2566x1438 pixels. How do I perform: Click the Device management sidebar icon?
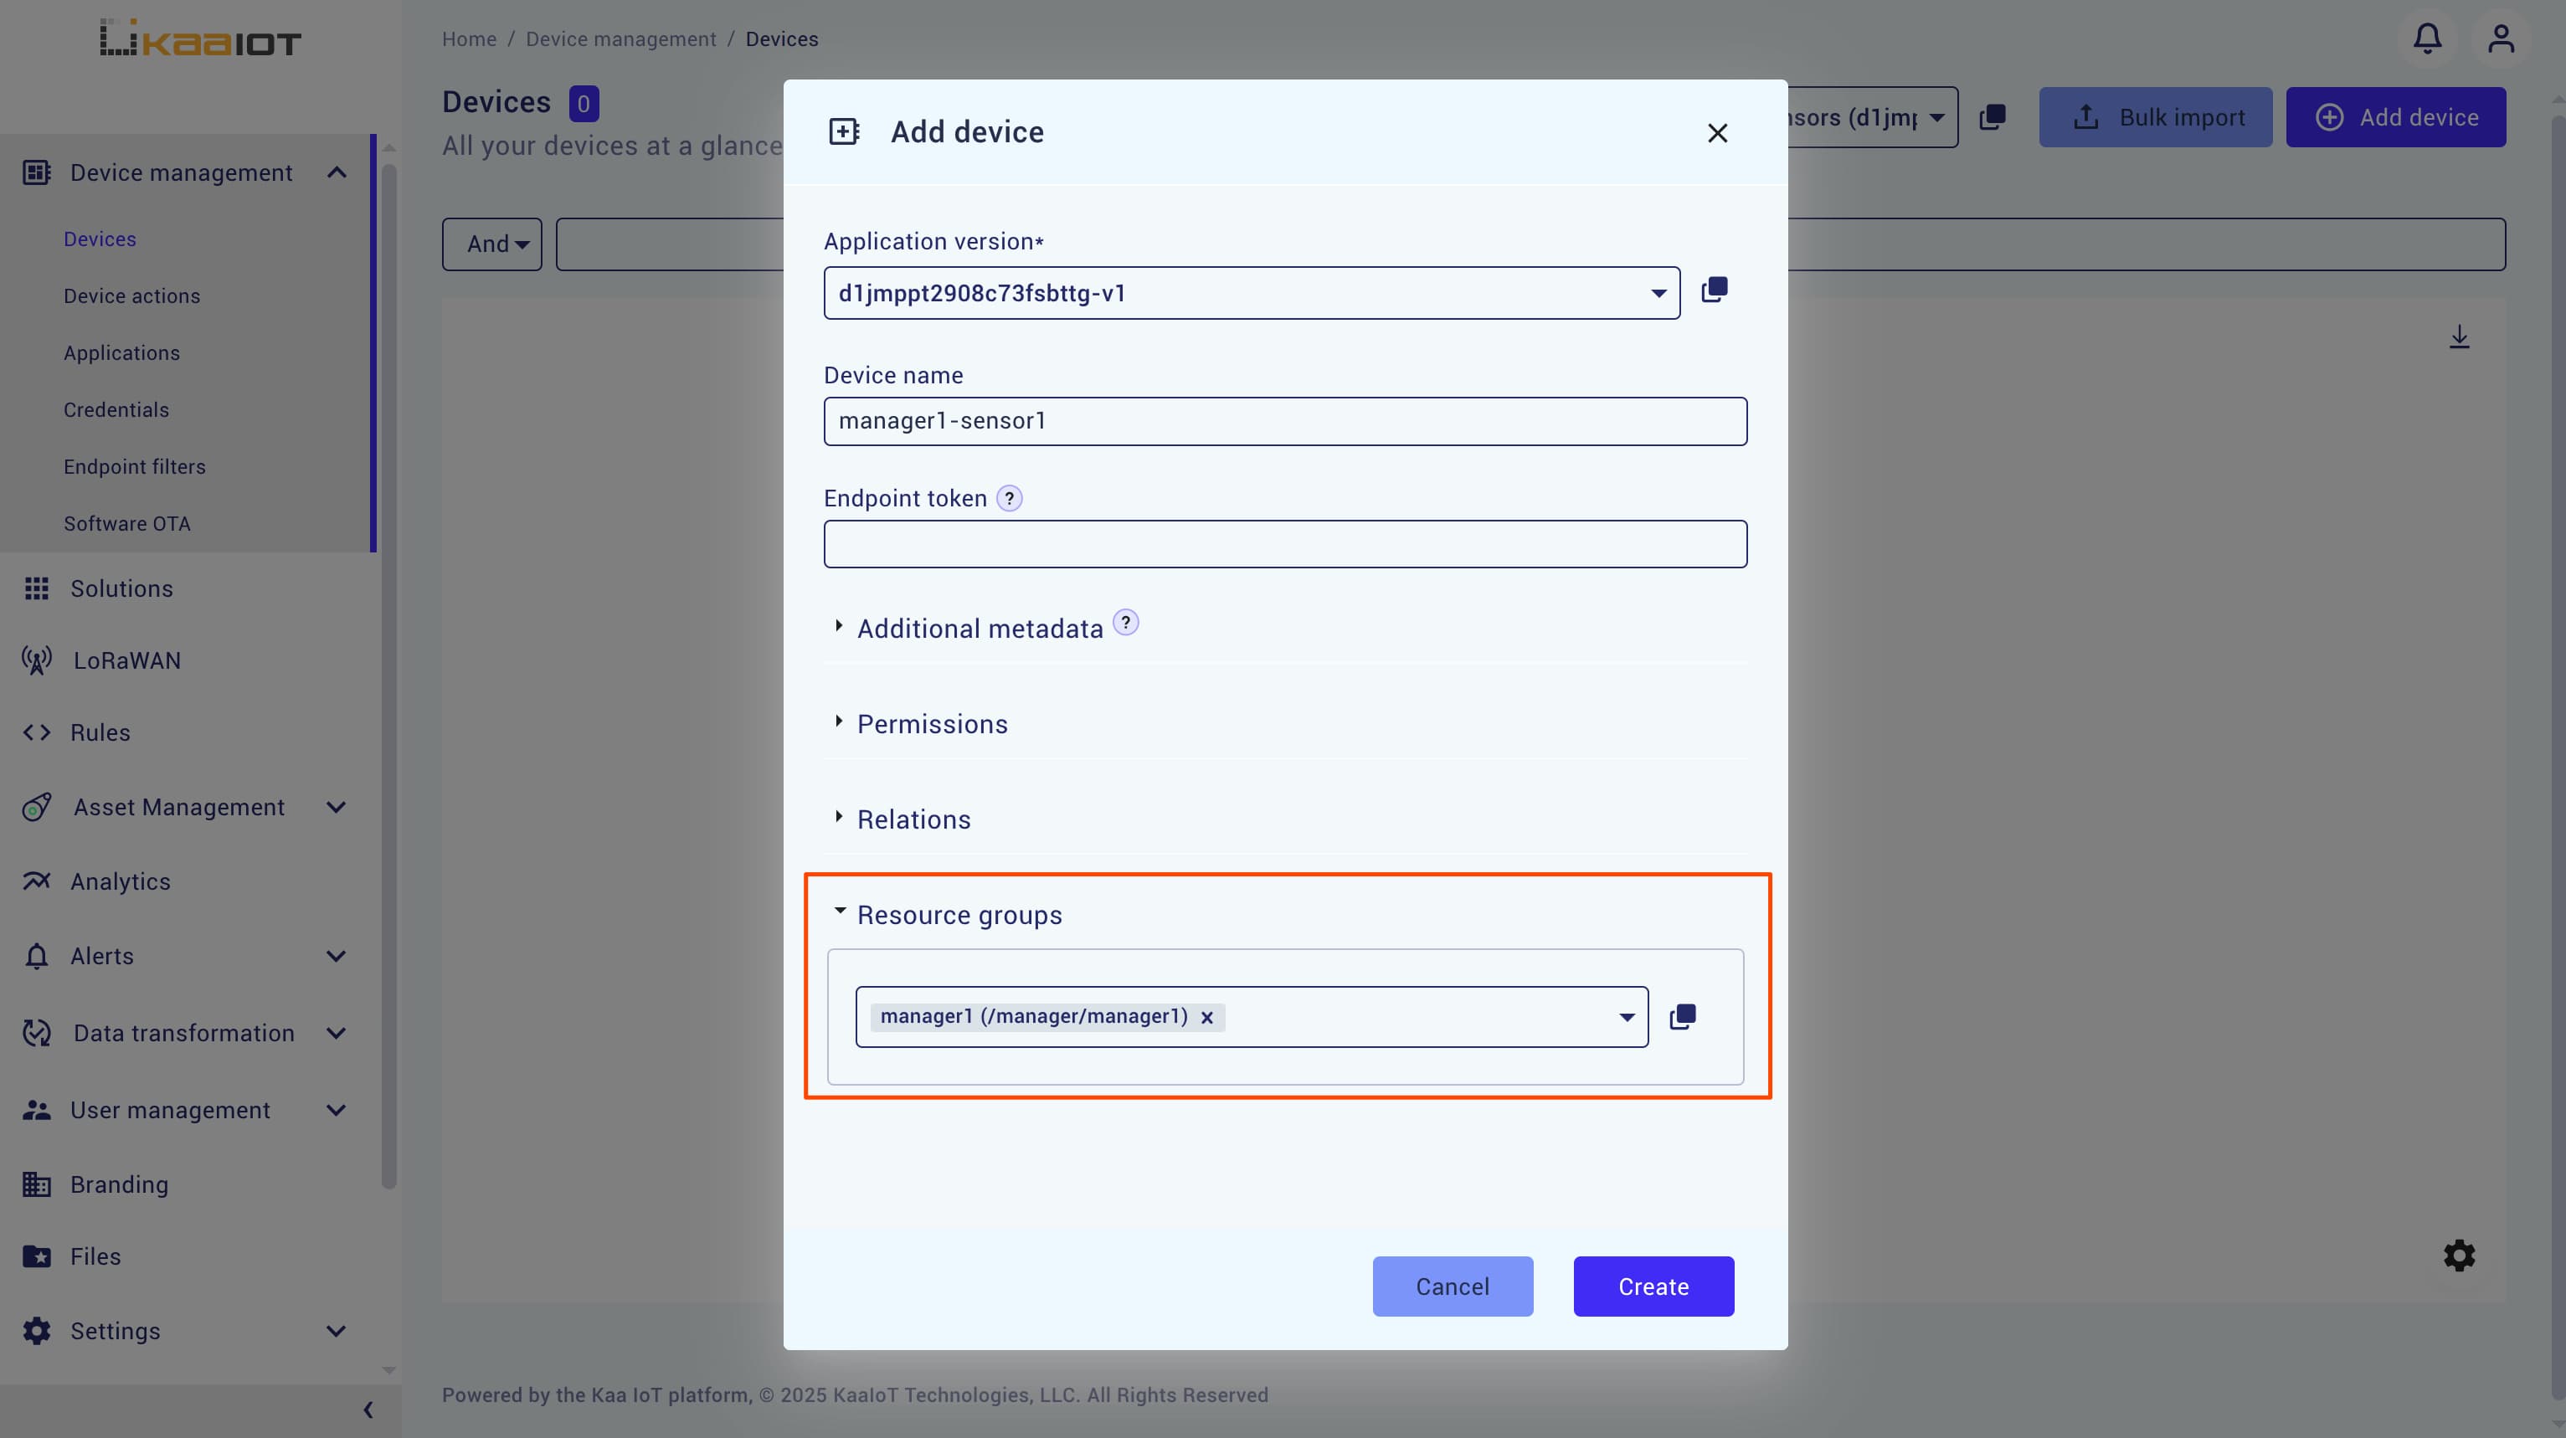coord(37,173)
